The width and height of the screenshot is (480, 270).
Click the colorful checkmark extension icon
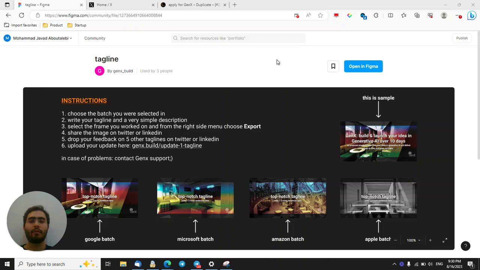click(x=349, y=15)
